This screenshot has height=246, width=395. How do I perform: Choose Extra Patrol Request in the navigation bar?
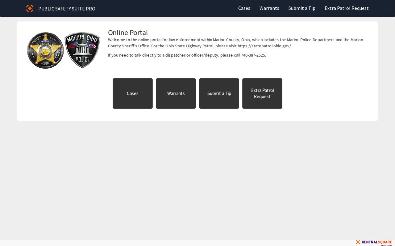tap(347, 8)
